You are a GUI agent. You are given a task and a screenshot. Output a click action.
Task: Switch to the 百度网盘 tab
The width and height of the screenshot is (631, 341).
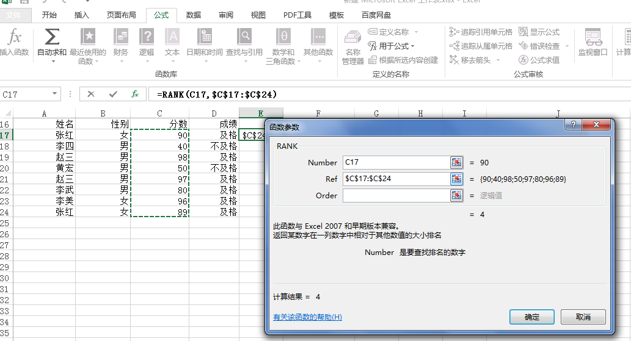point(376,15)
